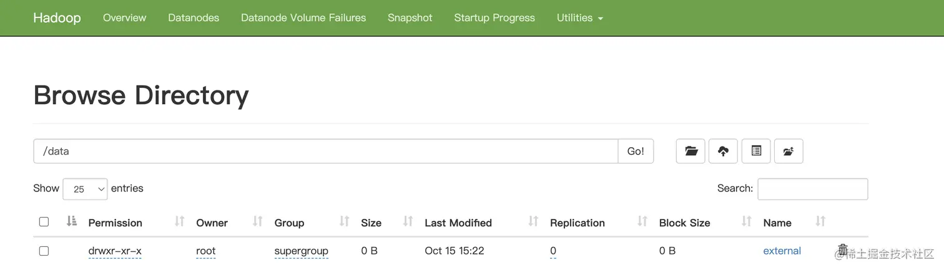The height and width of the screenshot is (270, 944).
Task: Click the cut and paste list icon
Action: pos(756,151)
